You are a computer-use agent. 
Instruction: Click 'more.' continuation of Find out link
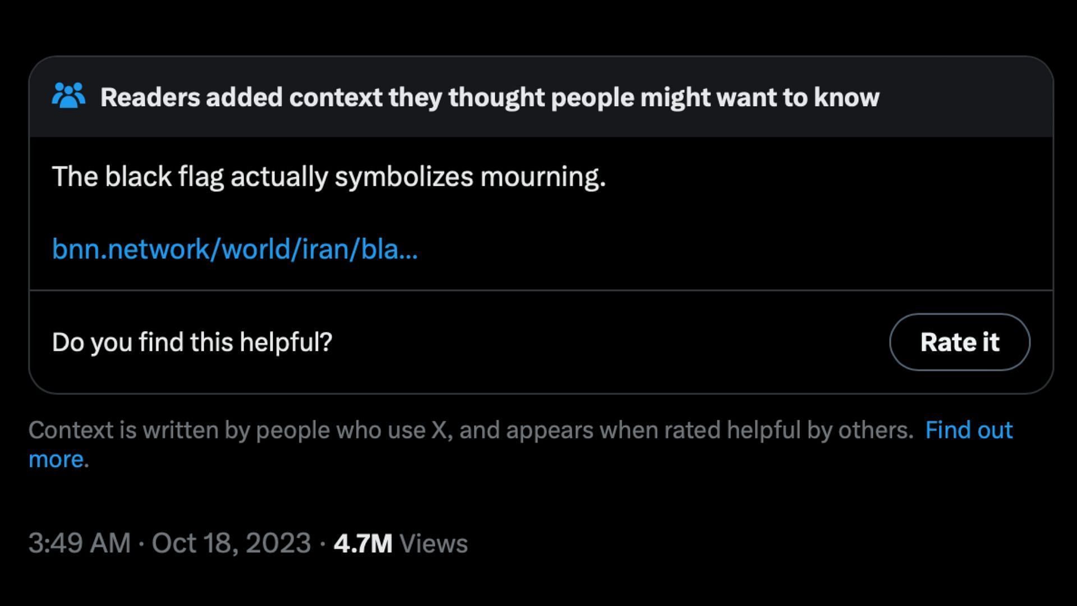tap(59, 460)
